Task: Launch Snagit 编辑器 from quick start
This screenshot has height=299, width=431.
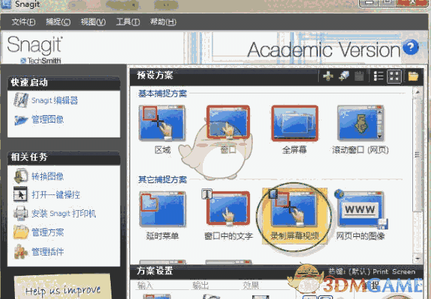Action: click(55, 100)
